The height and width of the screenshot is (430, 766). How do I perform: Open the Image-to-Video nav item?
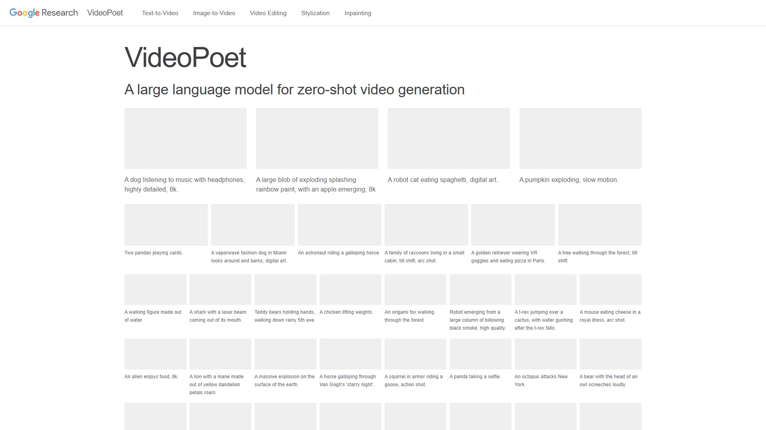pos(214,13)
